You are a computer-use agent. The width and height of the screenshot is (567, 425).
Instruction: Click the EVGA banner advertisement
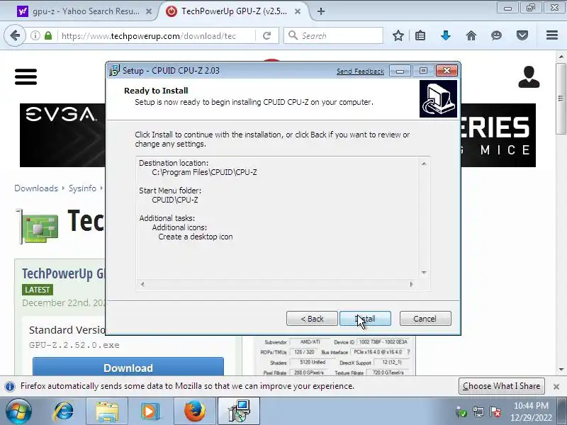(62, 135)
